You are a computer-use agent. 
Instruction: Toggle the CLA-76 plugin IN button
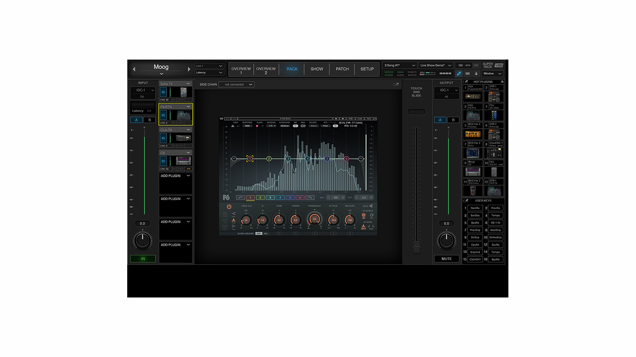coord(163,138)
